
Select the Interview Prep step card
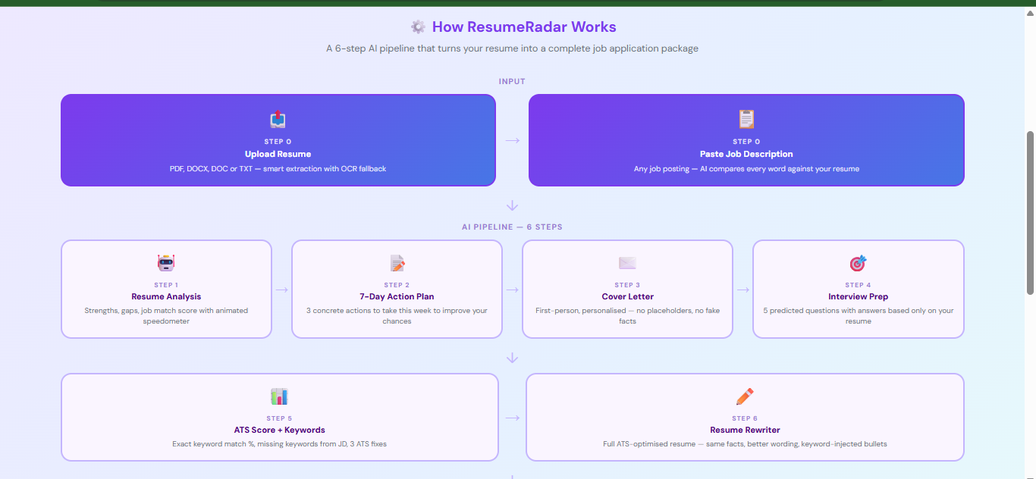click(858, 289)
